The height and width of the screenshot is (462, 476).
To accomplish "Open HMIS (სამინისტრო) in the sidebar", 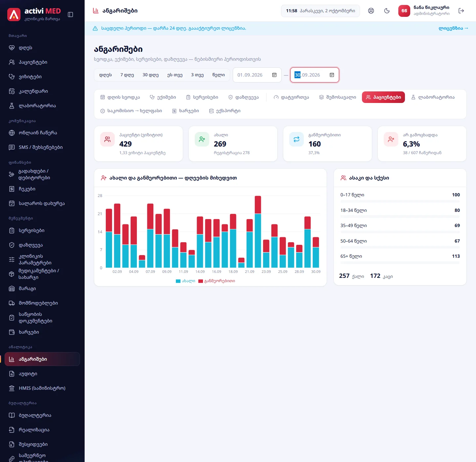I will pyautogui.click(x=42, y=388).
